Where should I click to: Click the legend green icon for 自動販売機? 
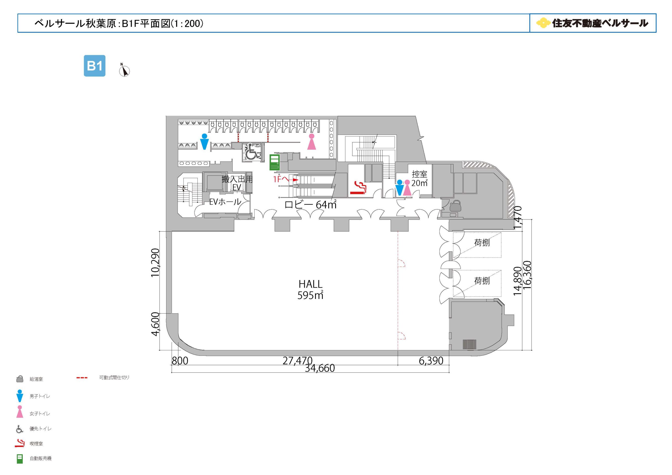click(x=20, y=459)
